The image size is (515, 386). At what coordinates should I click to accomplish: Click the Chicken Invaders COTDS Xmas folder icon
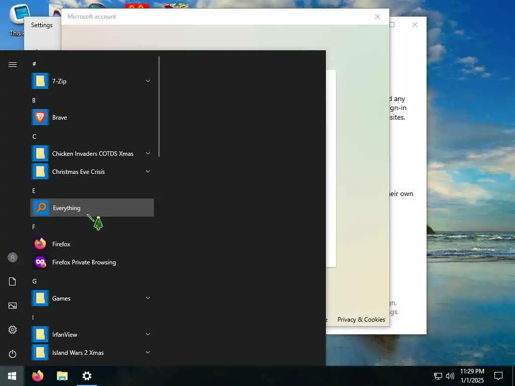[40, 154]
